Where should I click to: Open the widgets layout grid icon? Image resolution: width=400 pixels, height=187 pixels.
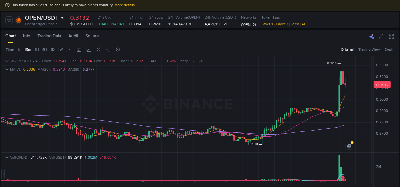pyautogui.click(x=391, y=36)
